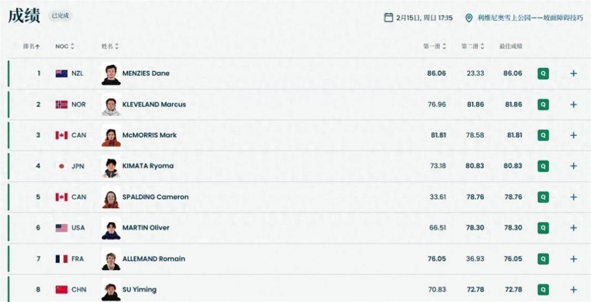Viewport: 591px width, 302px height.
Task: Open athlete link MARTIN Oliver
Action: pos(146,228)
